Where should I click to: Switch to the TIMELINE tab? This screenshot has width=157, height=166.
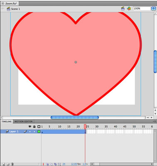click(7, 122)
